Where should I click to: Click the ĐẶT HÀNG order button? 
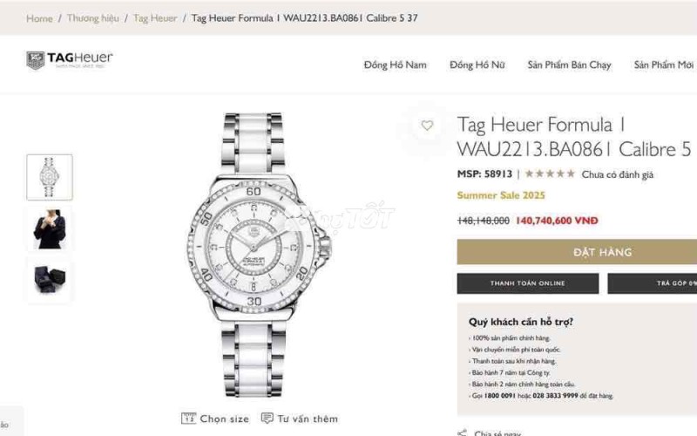pos(577,252)
